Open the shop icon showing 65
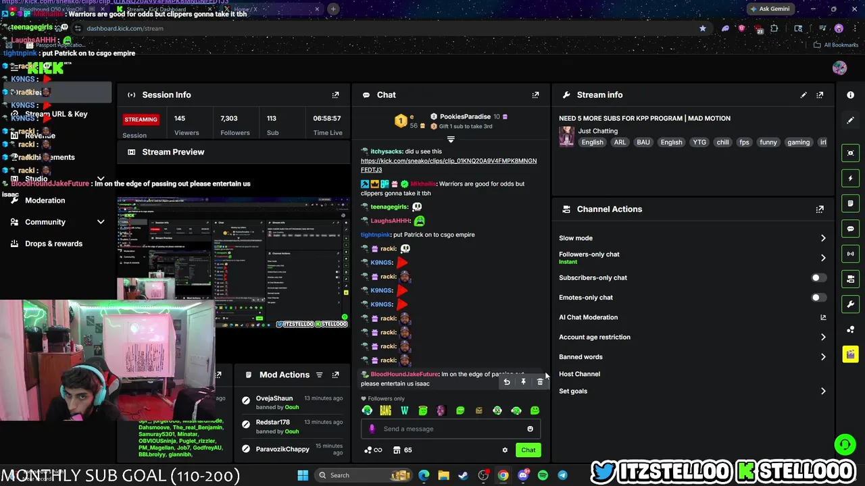Viewport: 865px width, 486px height. 403,450
